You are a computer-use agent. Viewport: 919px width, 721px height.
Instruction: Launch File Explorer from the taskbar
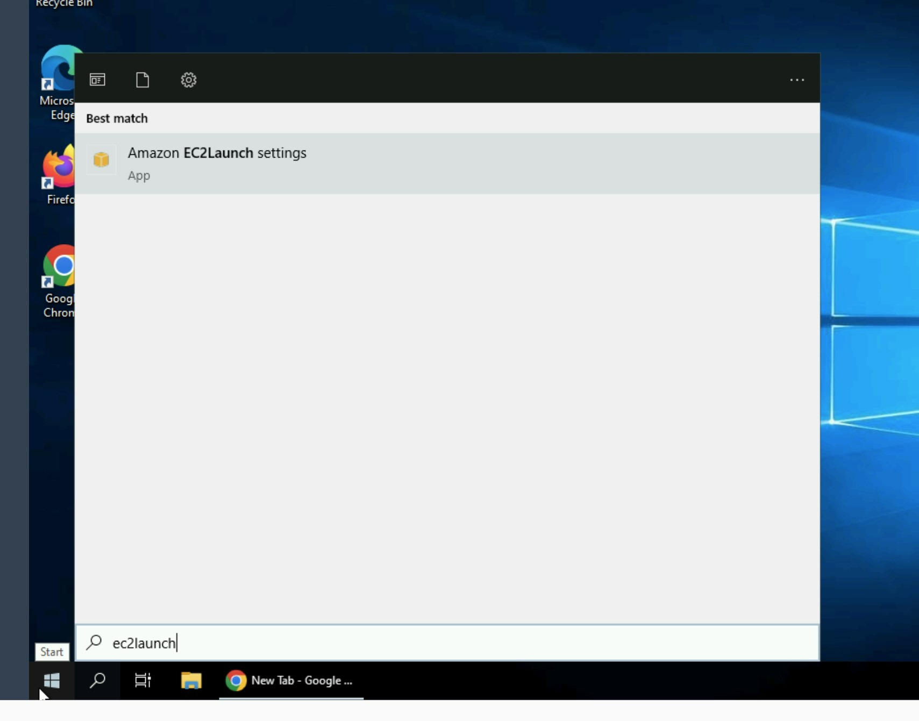click(x=191, y=681)
